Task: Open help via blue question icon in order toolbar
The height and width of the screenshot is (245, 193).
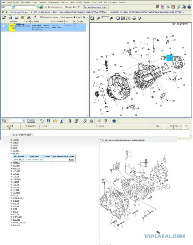Action: [114, 121]
